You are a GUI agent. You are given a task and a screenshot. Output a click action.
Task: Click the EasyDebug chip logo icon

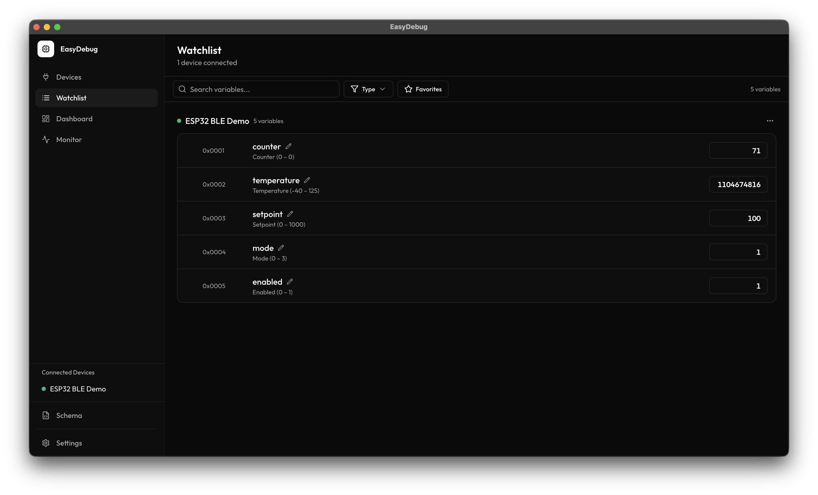(x=46, y=49)
